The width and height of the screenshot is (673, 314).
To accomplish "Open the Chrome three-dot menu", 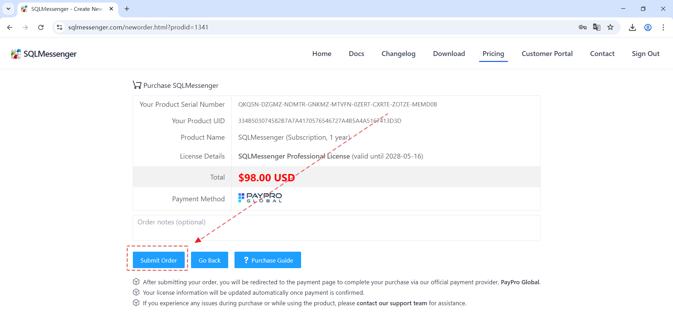I will (x=663, y=27).
